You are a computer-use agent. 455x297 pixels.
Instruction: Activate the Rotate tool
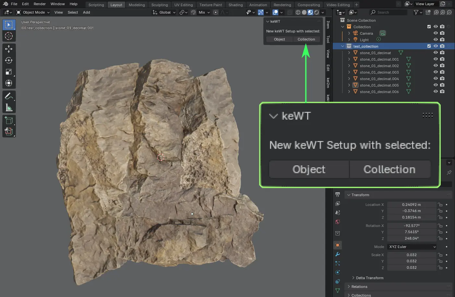tap(9, 60)
